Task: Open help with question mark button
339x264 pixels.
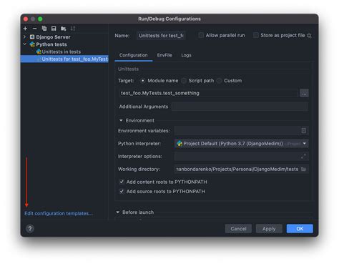Action: pyautogui.click(x=30, y=229)
